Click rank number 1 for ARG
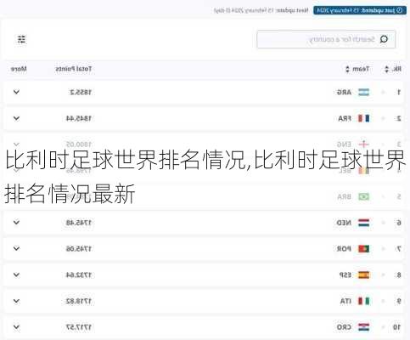410x340 pixels. pos(399,93)
